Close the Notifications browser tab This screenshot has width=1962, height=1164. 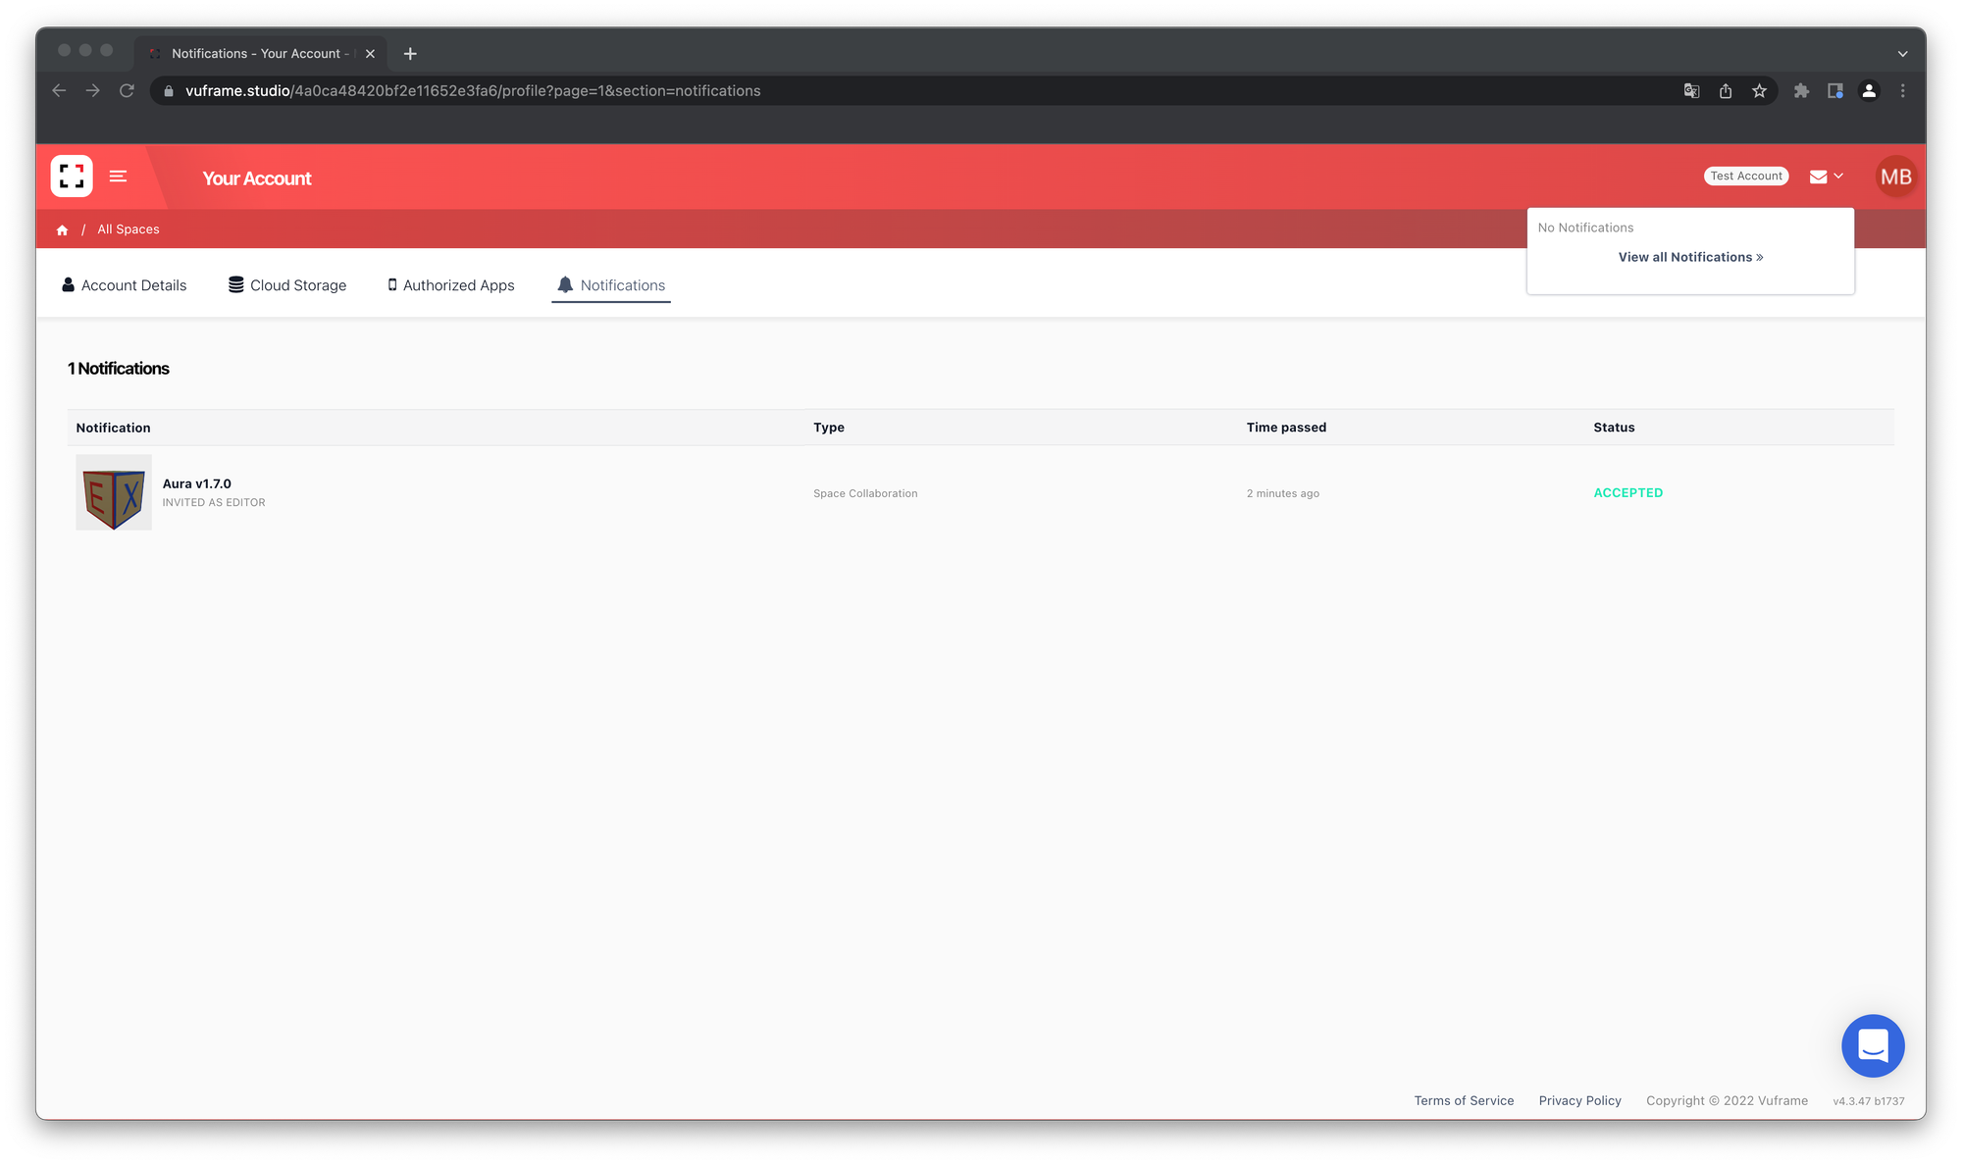pyautogui.click(x=370, y=54)
